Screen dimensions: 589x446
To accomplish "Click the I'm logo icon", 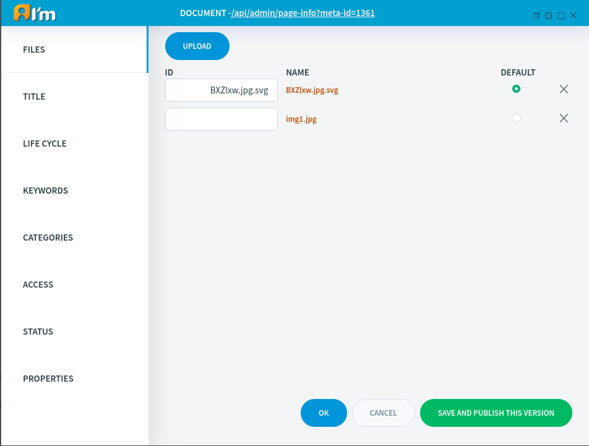I will coord(35,13).
